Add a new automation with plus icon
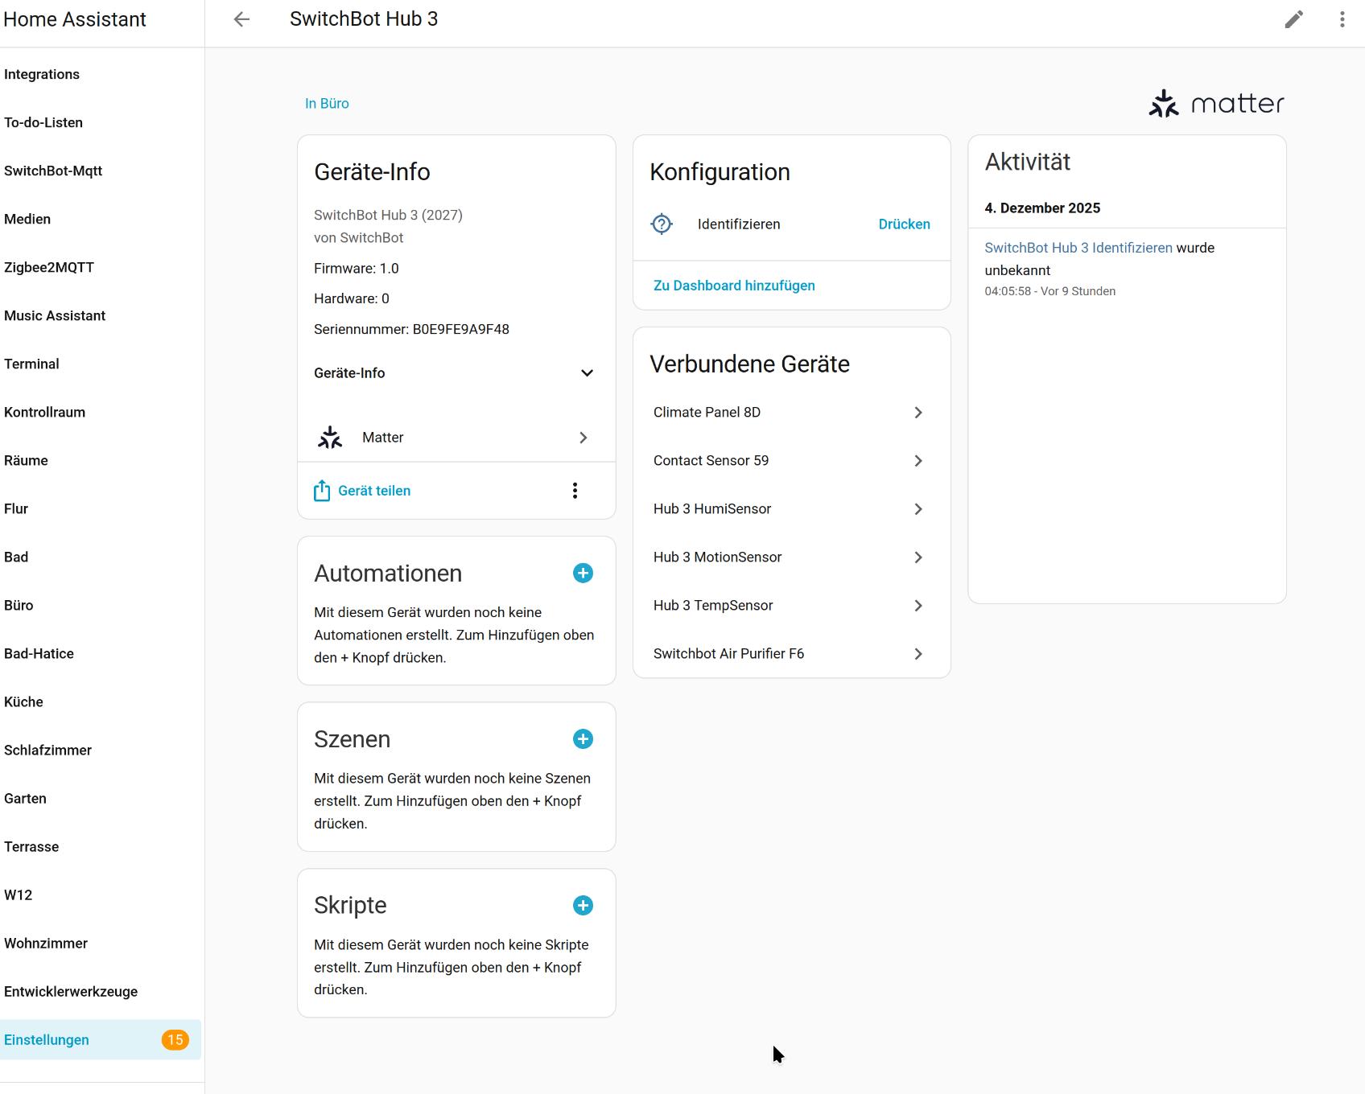 (583, 573)
